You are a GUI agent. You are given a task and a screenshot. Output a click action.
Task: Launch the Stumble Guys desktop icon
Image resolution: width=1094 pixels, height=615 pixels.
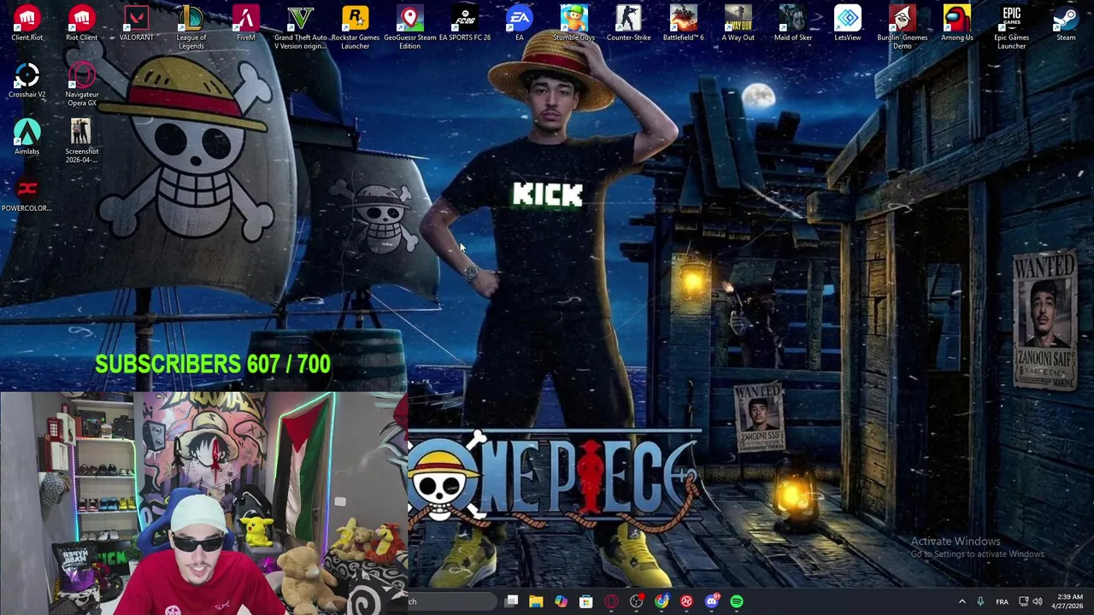pos(573,23)
